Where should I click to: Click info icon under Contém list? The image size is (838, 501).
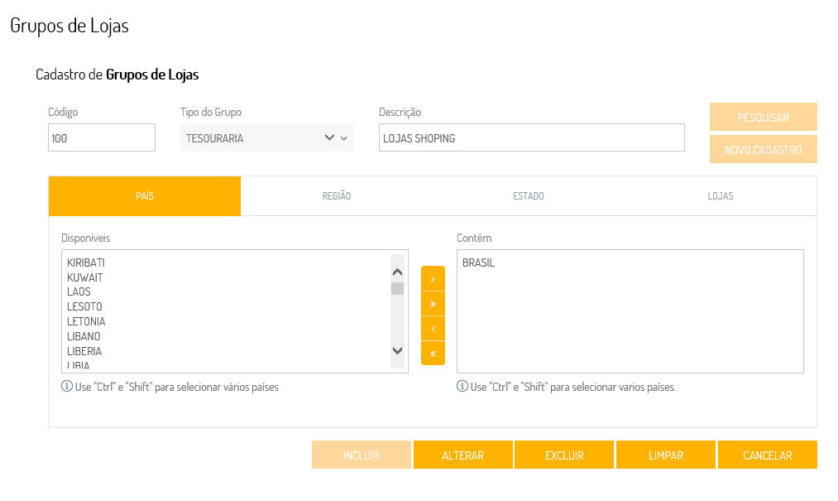pyautogui.click(x=462, y=387)
